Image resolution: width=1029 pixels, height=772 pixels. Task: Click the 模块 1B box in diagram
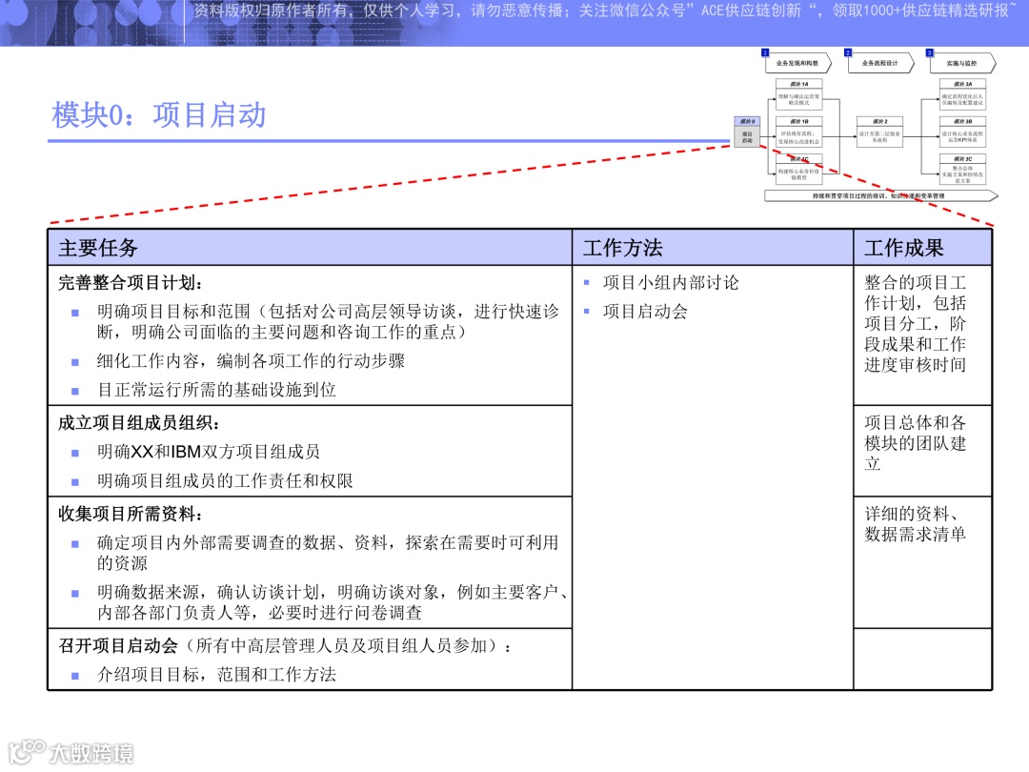point(798,132)
